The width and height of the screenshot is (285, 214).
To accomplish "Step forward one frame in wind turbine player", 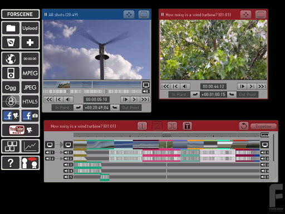I will pyautogui.click(x=242, y=86).
